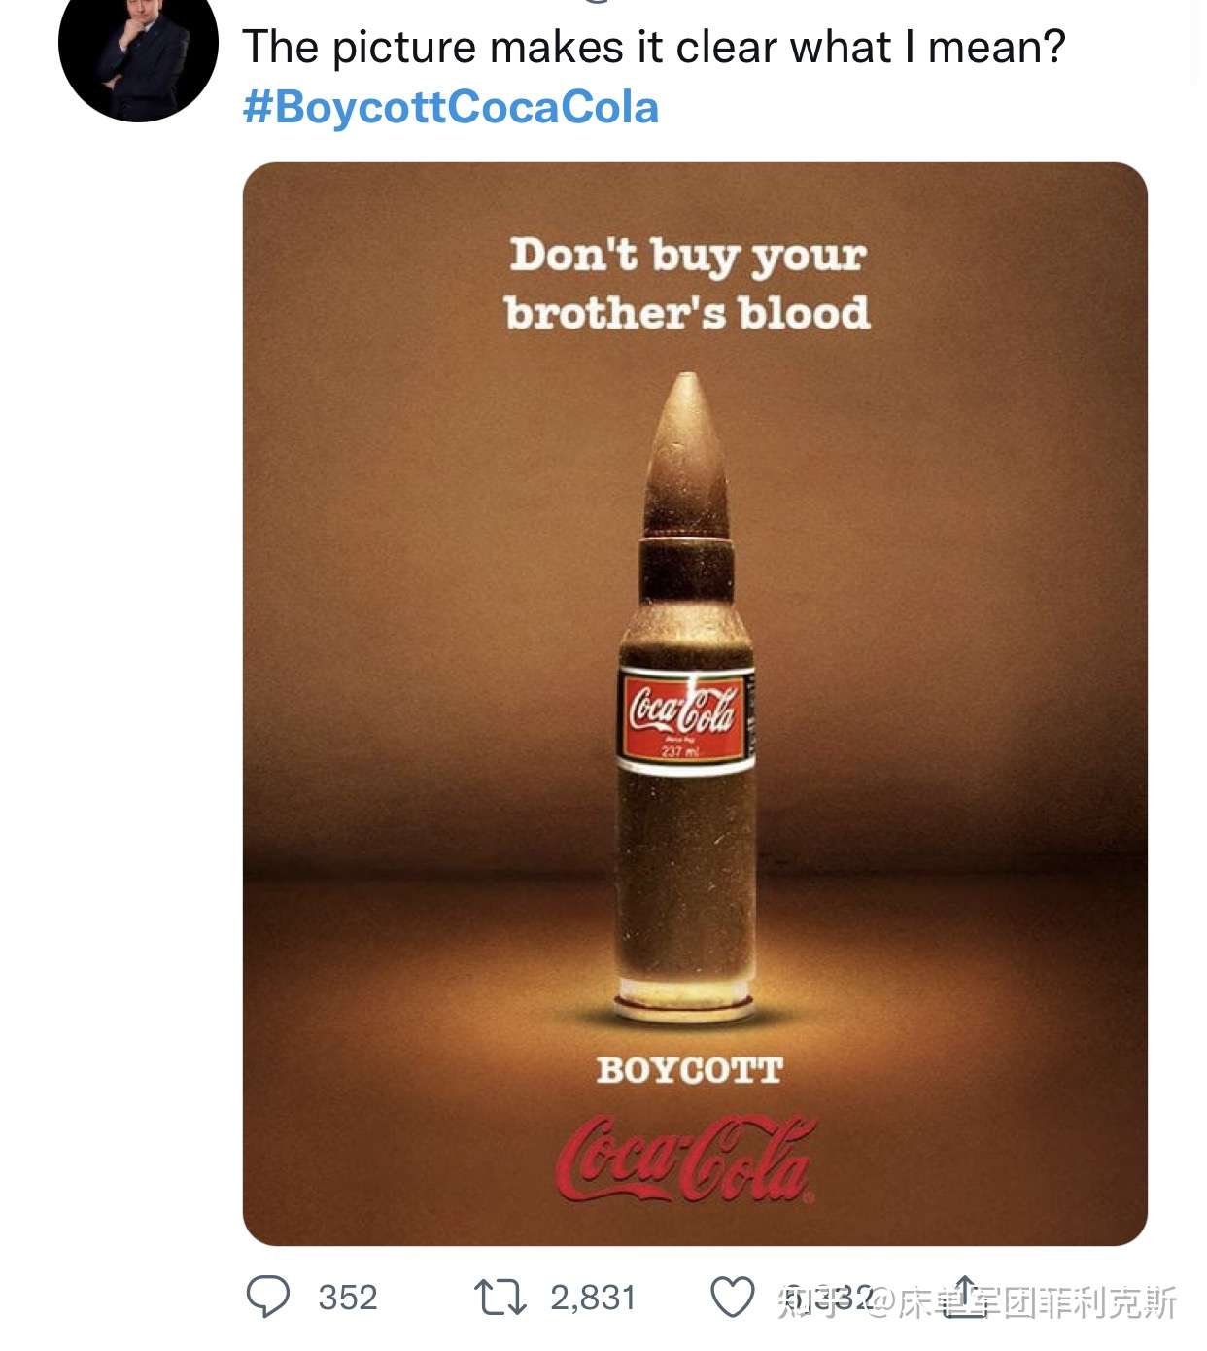
Task: Click the like count beside the heart
Action: tap(828, 1298)
